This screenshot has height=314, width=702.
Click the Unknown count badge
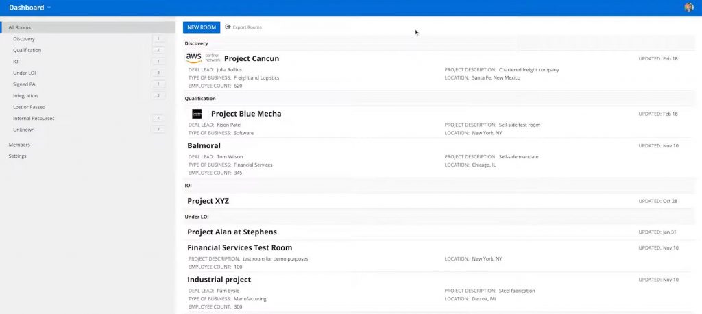[158, 130]
